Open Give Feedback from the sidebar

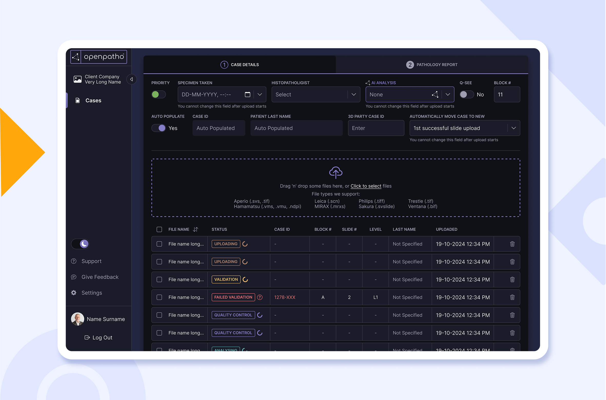click(100, 277)
